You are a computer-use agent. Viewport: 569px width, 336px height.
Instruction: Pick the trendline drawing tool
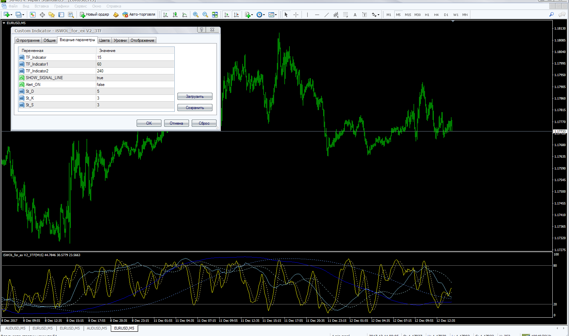click(326, 15)
